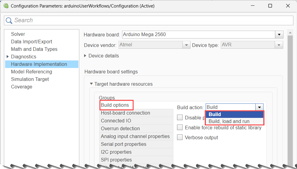The image size is (297, 169).
Task: Open the Build action dropdown arrow
Action: tap(259, 107)
